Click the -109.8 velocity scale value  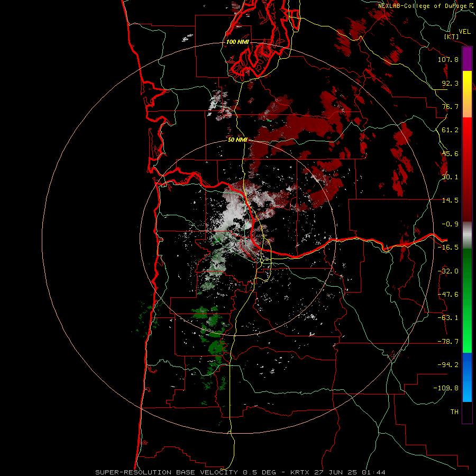click(446, 388)
